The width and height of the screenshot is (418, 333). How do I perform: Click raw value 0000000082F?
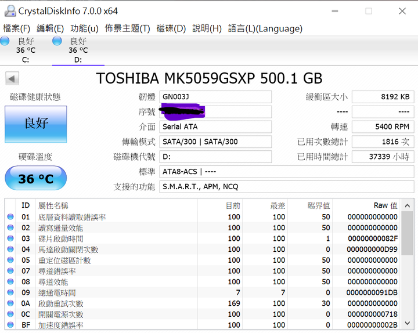pyautogui.click(x=373, y=238)
